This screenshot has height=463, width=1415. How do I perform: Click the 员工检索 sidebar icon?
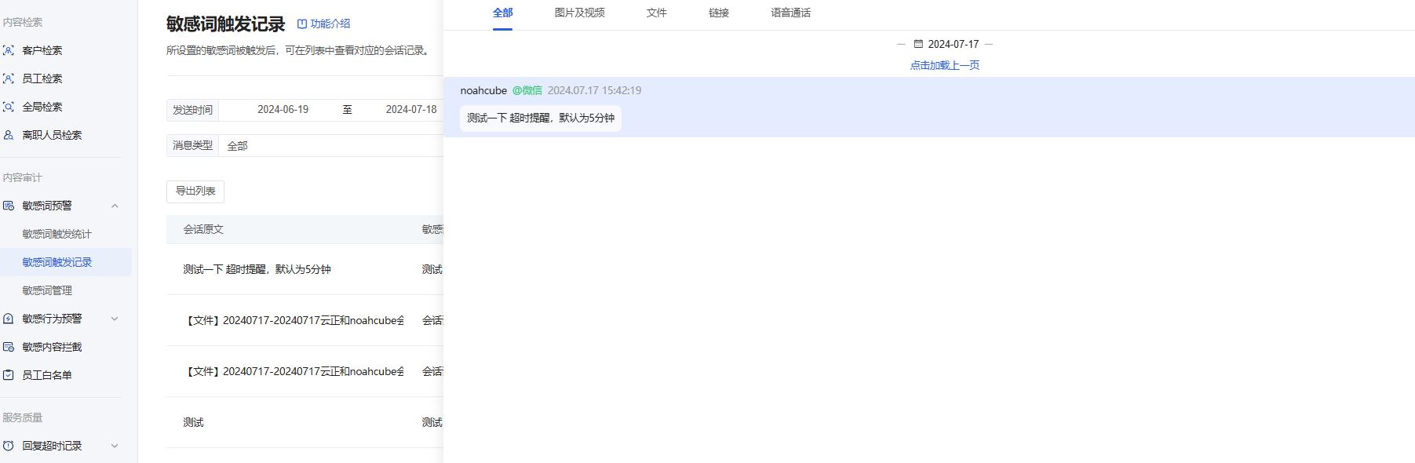tap(9, 78)
